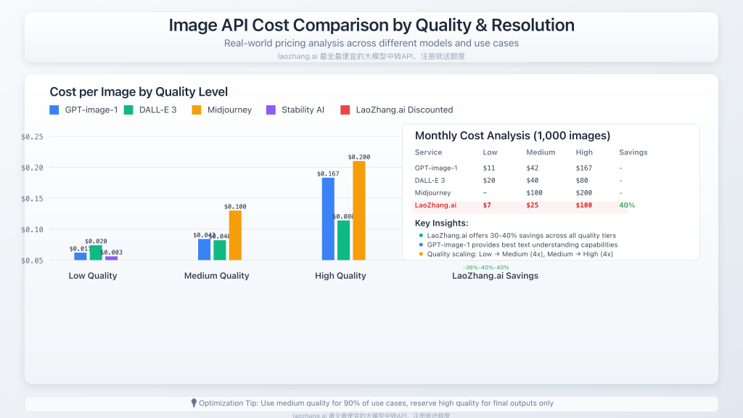Viewport: 743px width, 418px height.
Task: Select the LaoZhang.ai Discounted legend label
Action: (404, 110)
